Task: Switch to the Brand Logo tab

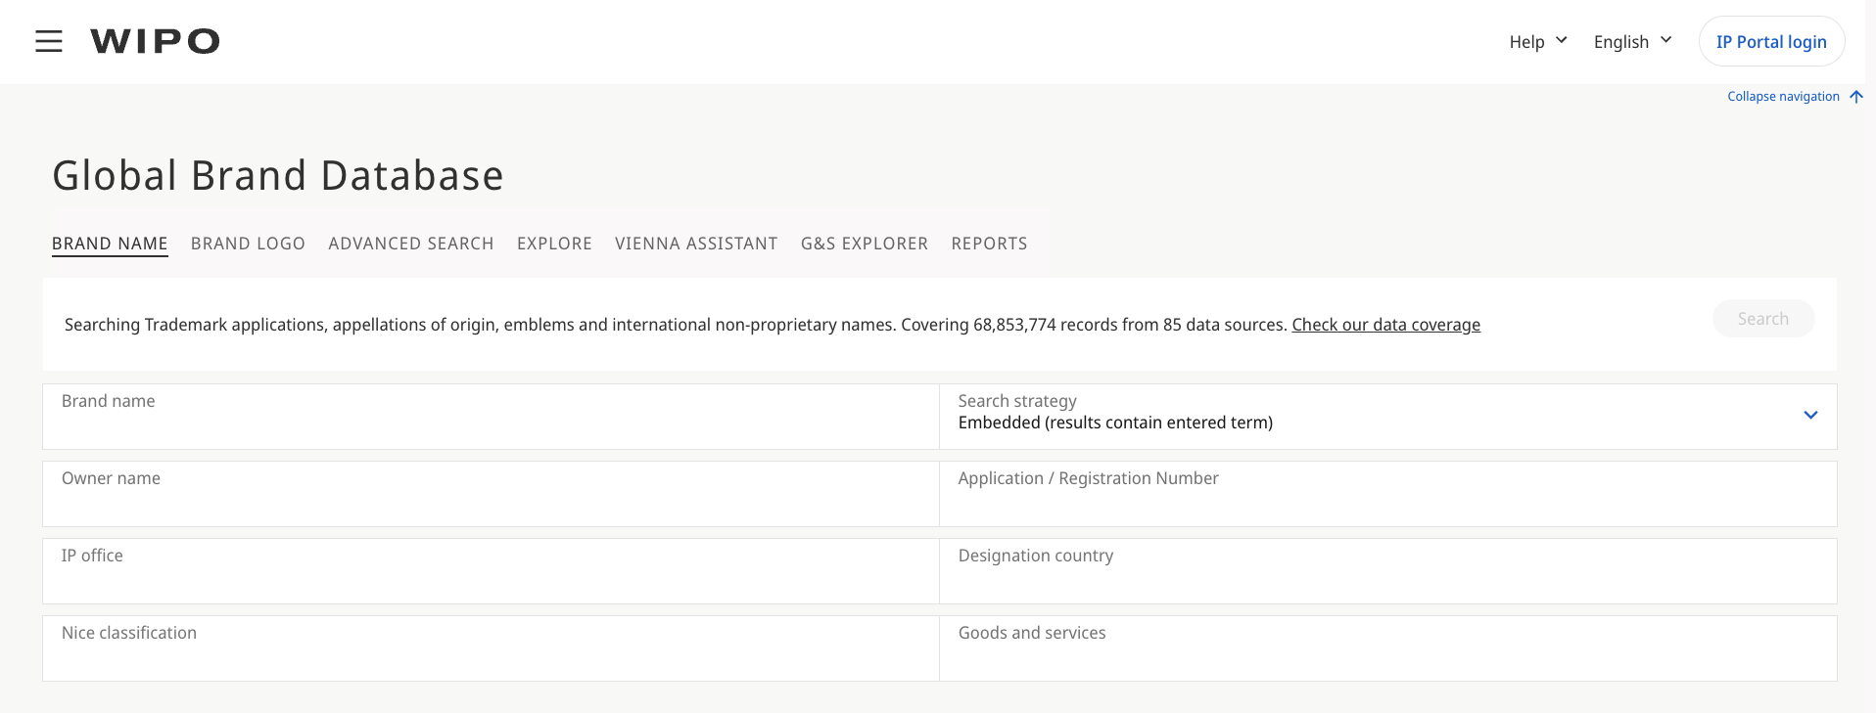Action: tap(248, 244)
